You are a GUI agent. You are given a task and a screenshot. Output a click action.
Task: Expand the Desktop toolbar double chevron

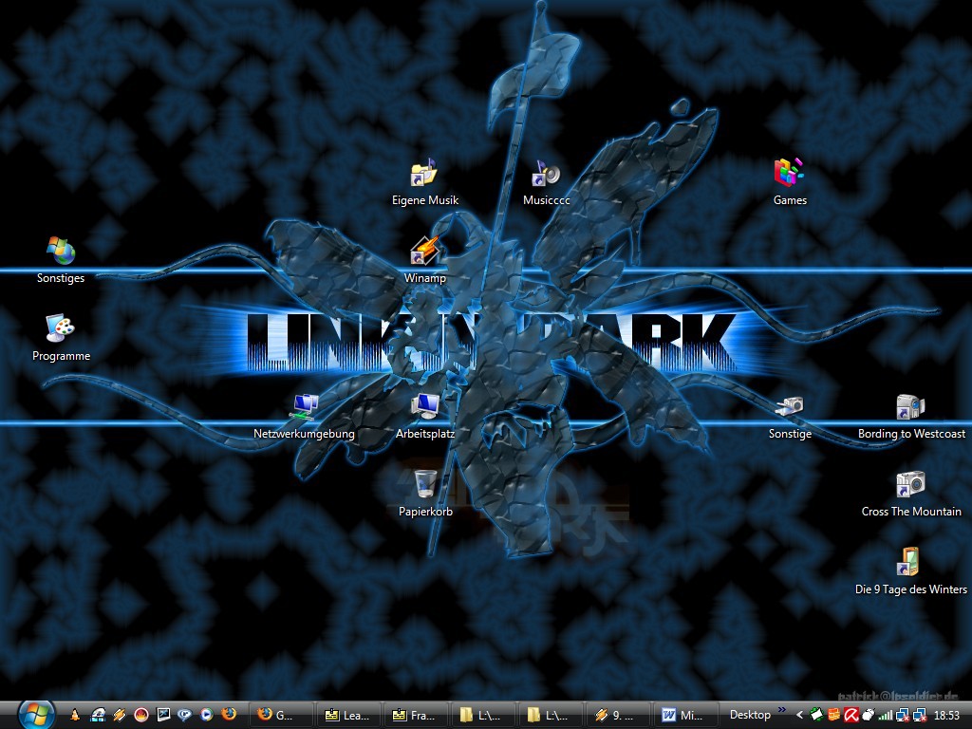click(781, 710)
